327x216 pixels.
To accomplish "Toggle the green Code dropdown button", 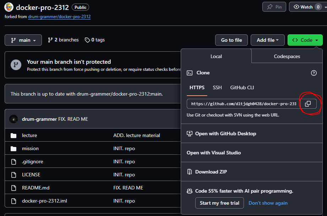I will (305, 40).
